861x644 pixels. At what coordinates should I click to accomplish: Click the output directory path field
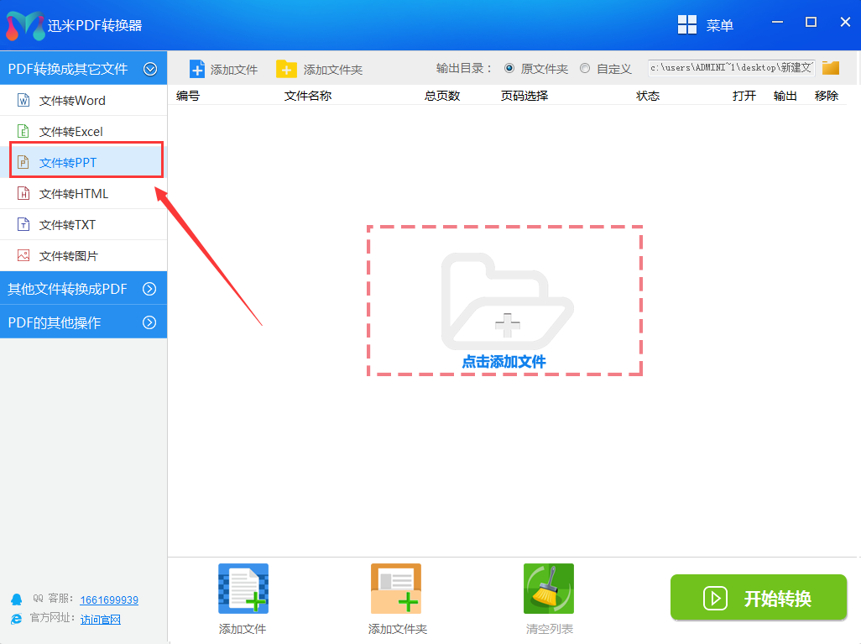click(x=731, y=68)
